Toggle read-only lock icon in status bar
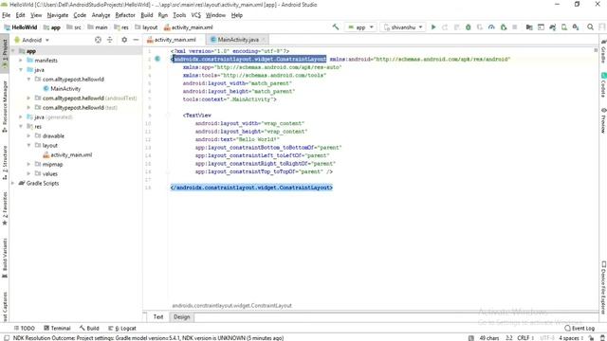 tap(591, 338)
